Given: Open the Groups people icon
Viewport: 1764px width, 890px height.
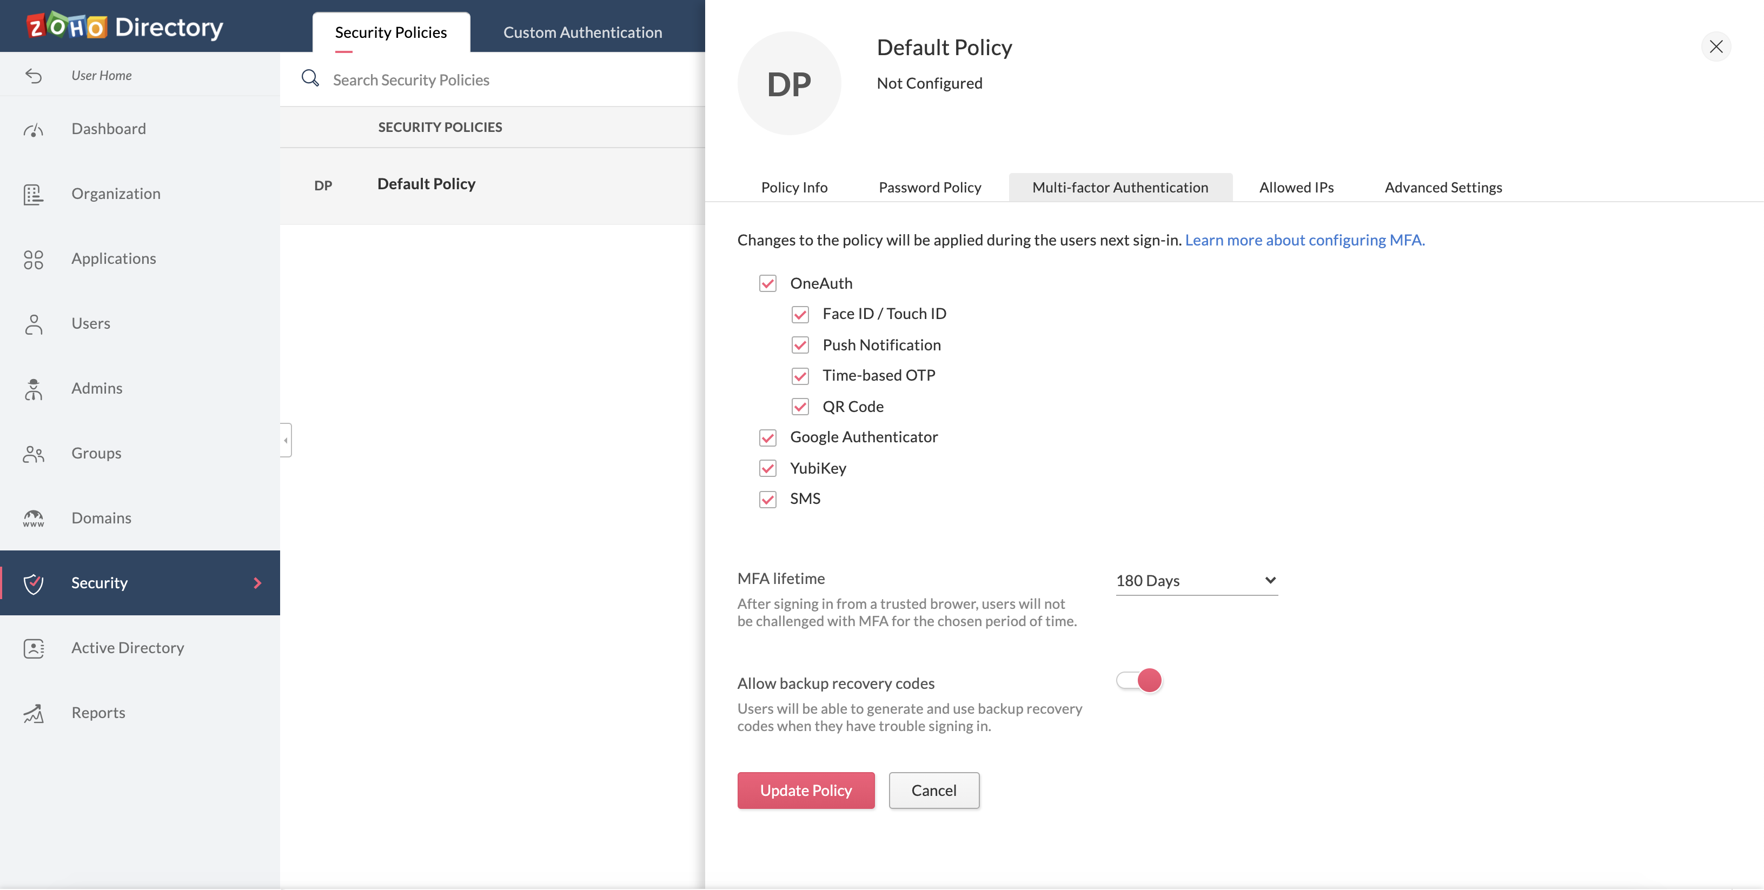Looking at the screenshot, I should click(x=33, y=454).
